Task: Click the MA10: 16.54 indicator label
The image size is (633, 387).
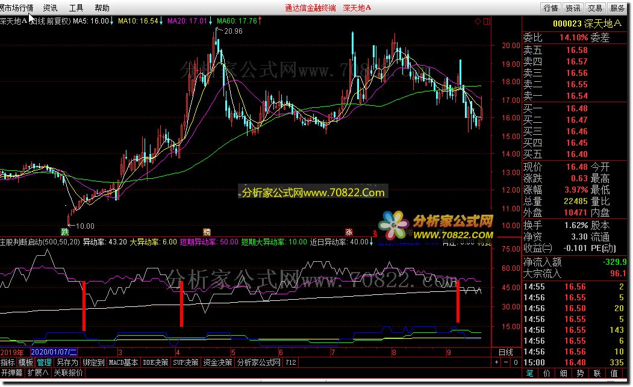Action: click(x=138, y=20)
